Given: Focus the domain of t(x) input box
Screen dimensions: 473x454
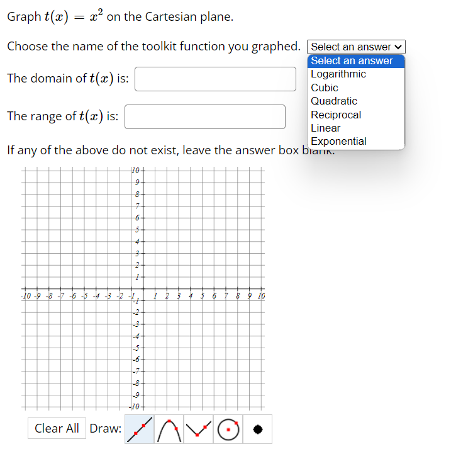Looking at the screenshot, I should click(215, 79).
